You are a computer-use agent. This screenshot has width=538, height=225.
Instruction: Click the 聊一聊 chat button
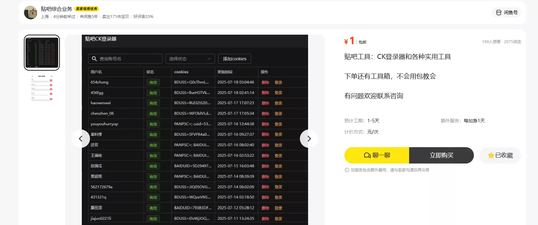[377, 155]
